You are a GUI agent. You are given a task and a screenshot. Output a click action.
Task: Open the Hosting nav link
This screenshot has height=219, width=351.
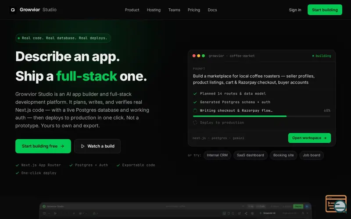[154, 10]
